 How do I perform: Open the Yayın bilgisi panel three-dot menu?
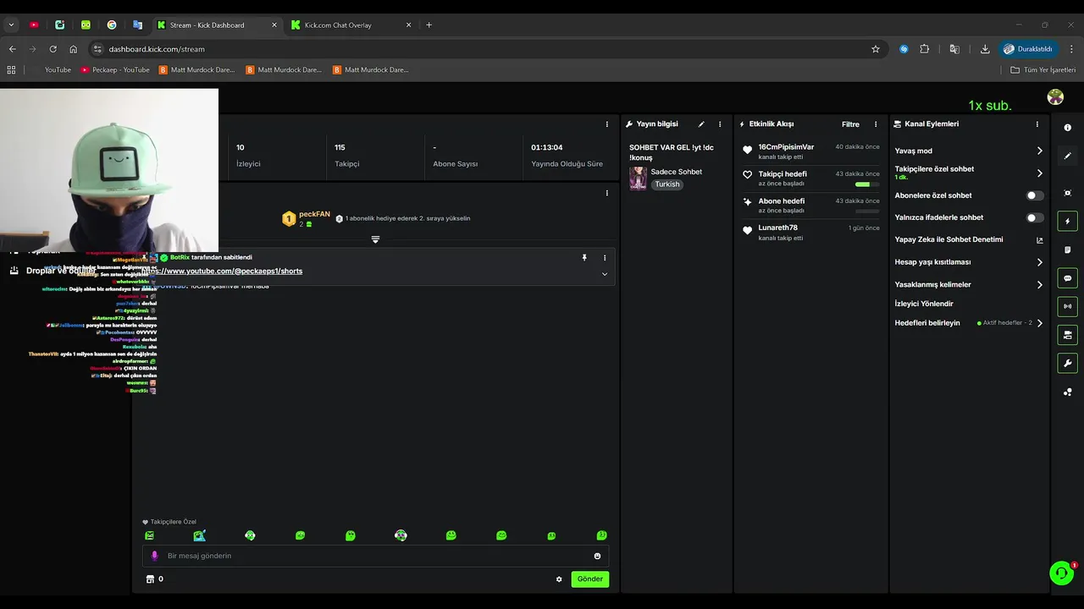tap(720, 124)
